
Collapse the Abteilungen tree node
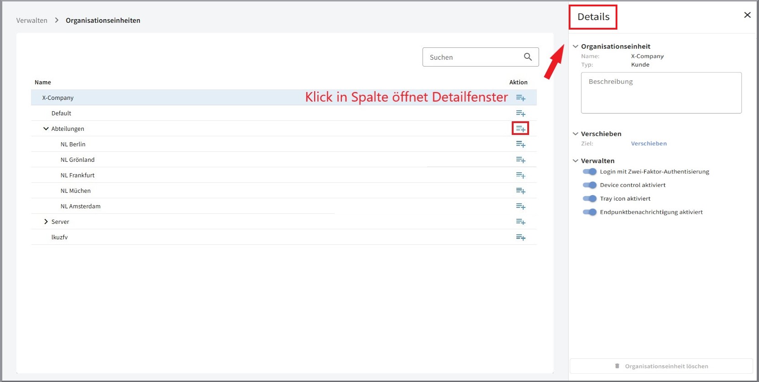(46, 129)
